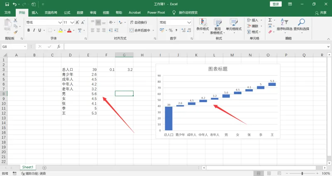Align text to middle of cell
Image resolution: width=332 pixels, height=176 pixels.
click(98, 22)
